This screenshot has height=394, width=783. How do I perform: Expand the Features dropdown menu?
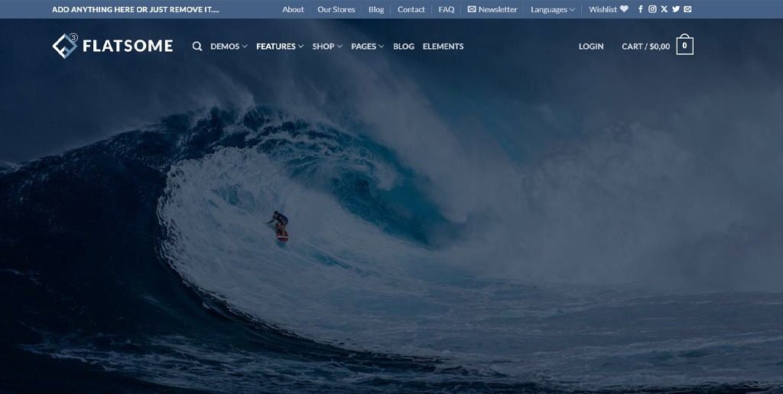tap(280, 47)
